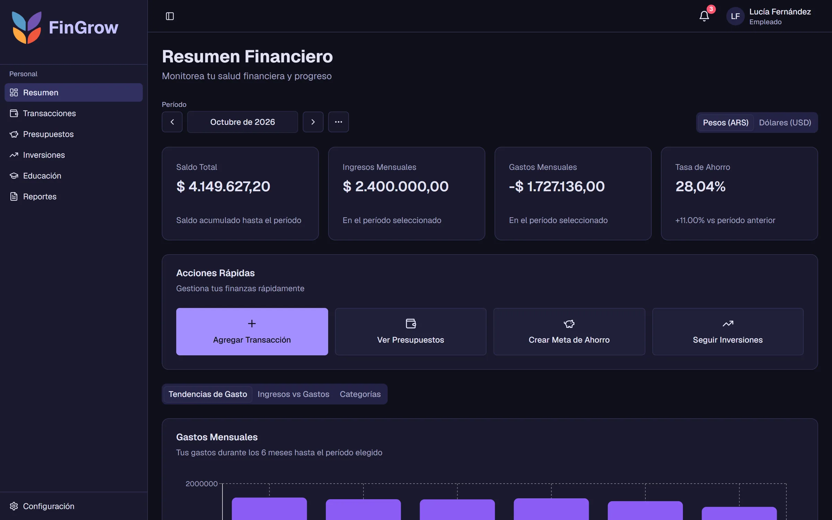
Task: Click the Seguir Inversiones button
Action: (728, 331)
